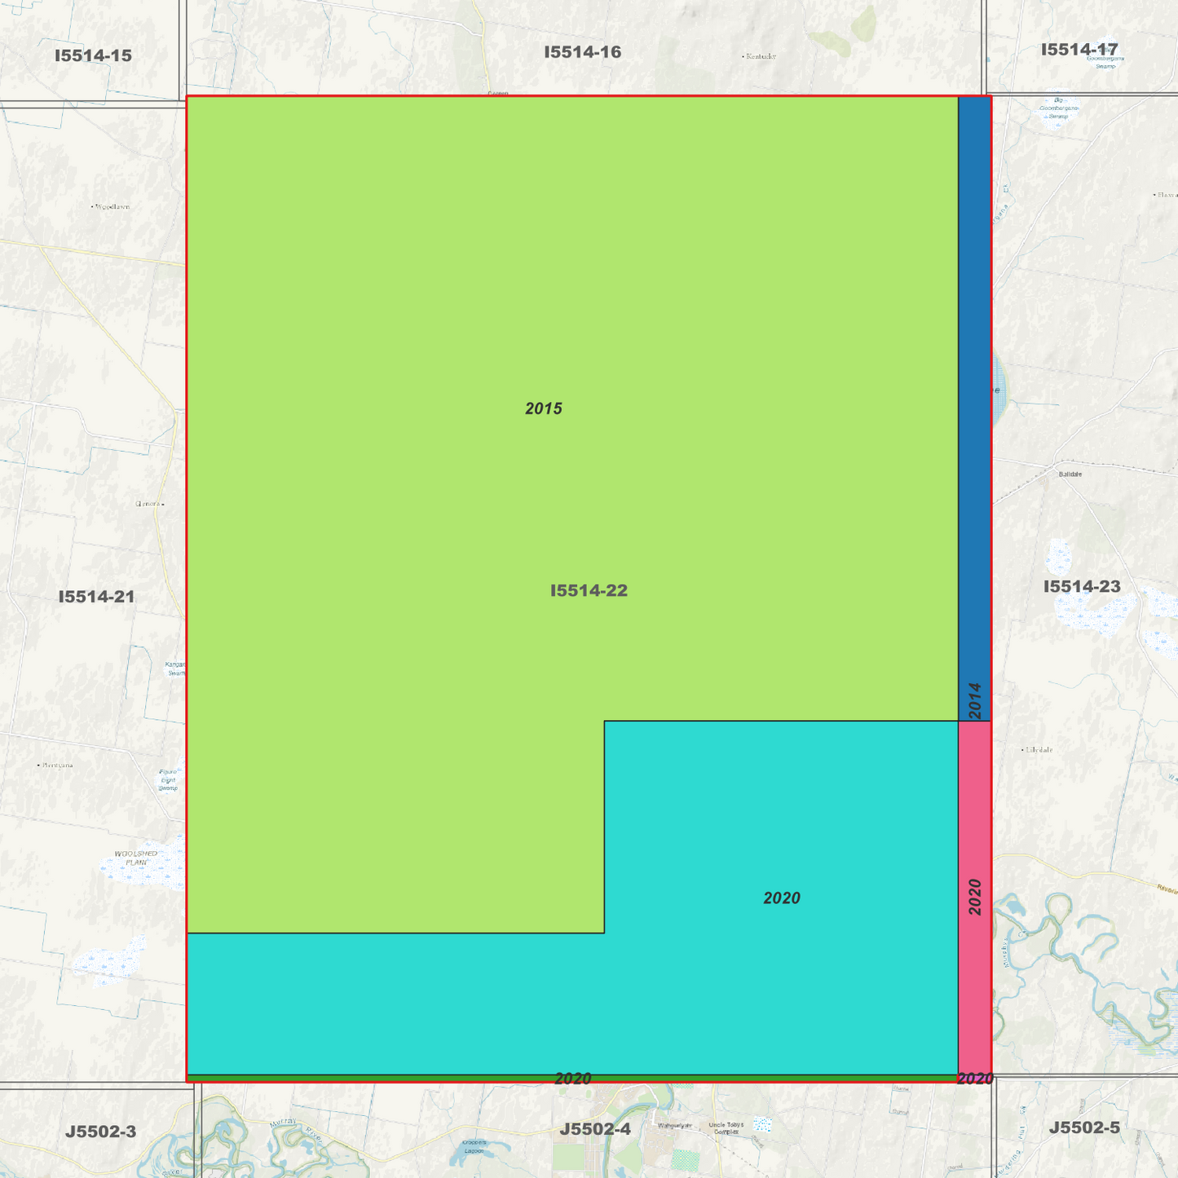
Task: Click the WOOLSHED PLAIN label
Action: [x=136, y=858]
